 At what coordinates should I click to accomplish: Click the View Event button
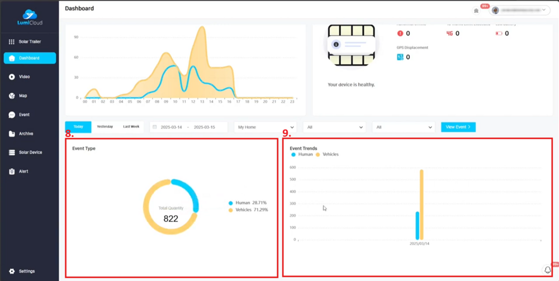click(x=458, y=127)
